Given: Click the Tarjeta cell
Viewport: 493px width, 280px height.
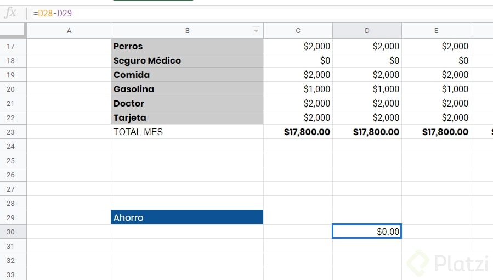Looking at the screenshot, I should 187,117.
